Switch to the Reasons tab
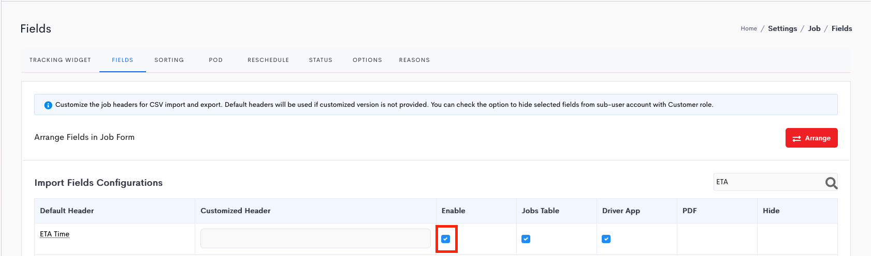Viewport: 871px width, 256px height. click(414, 60)
